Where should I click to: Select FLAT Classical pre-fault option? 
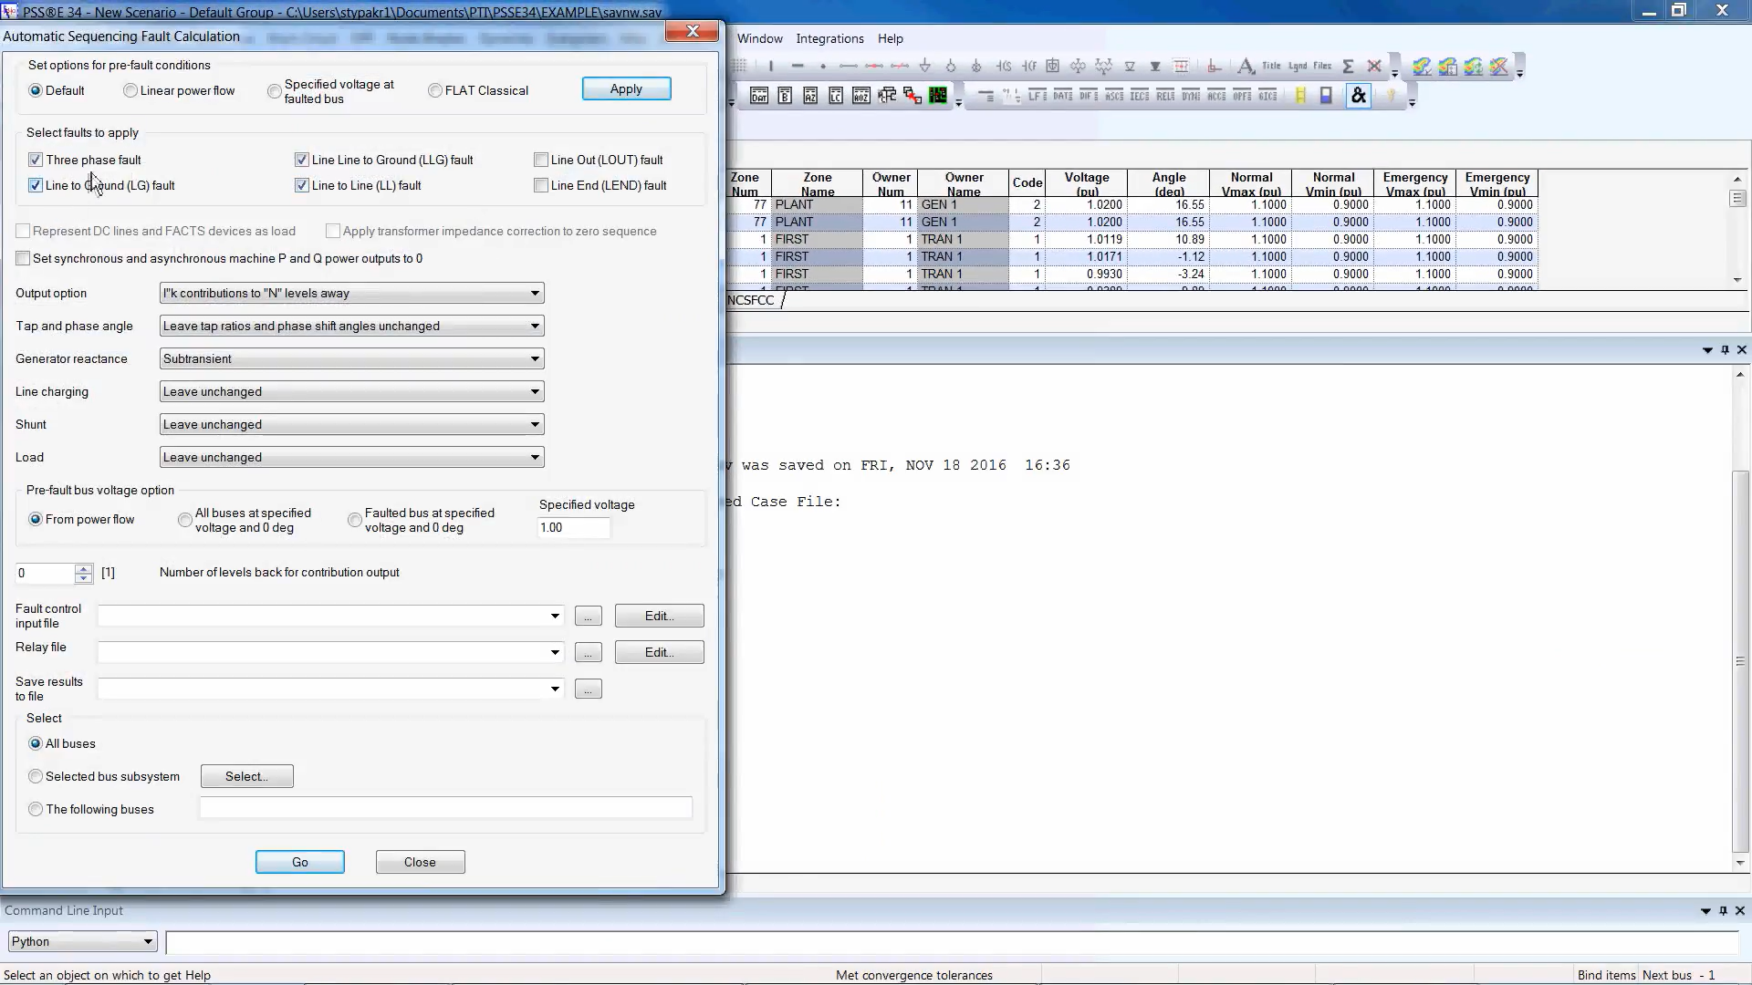pyautogui.click(x=435, y=90)
